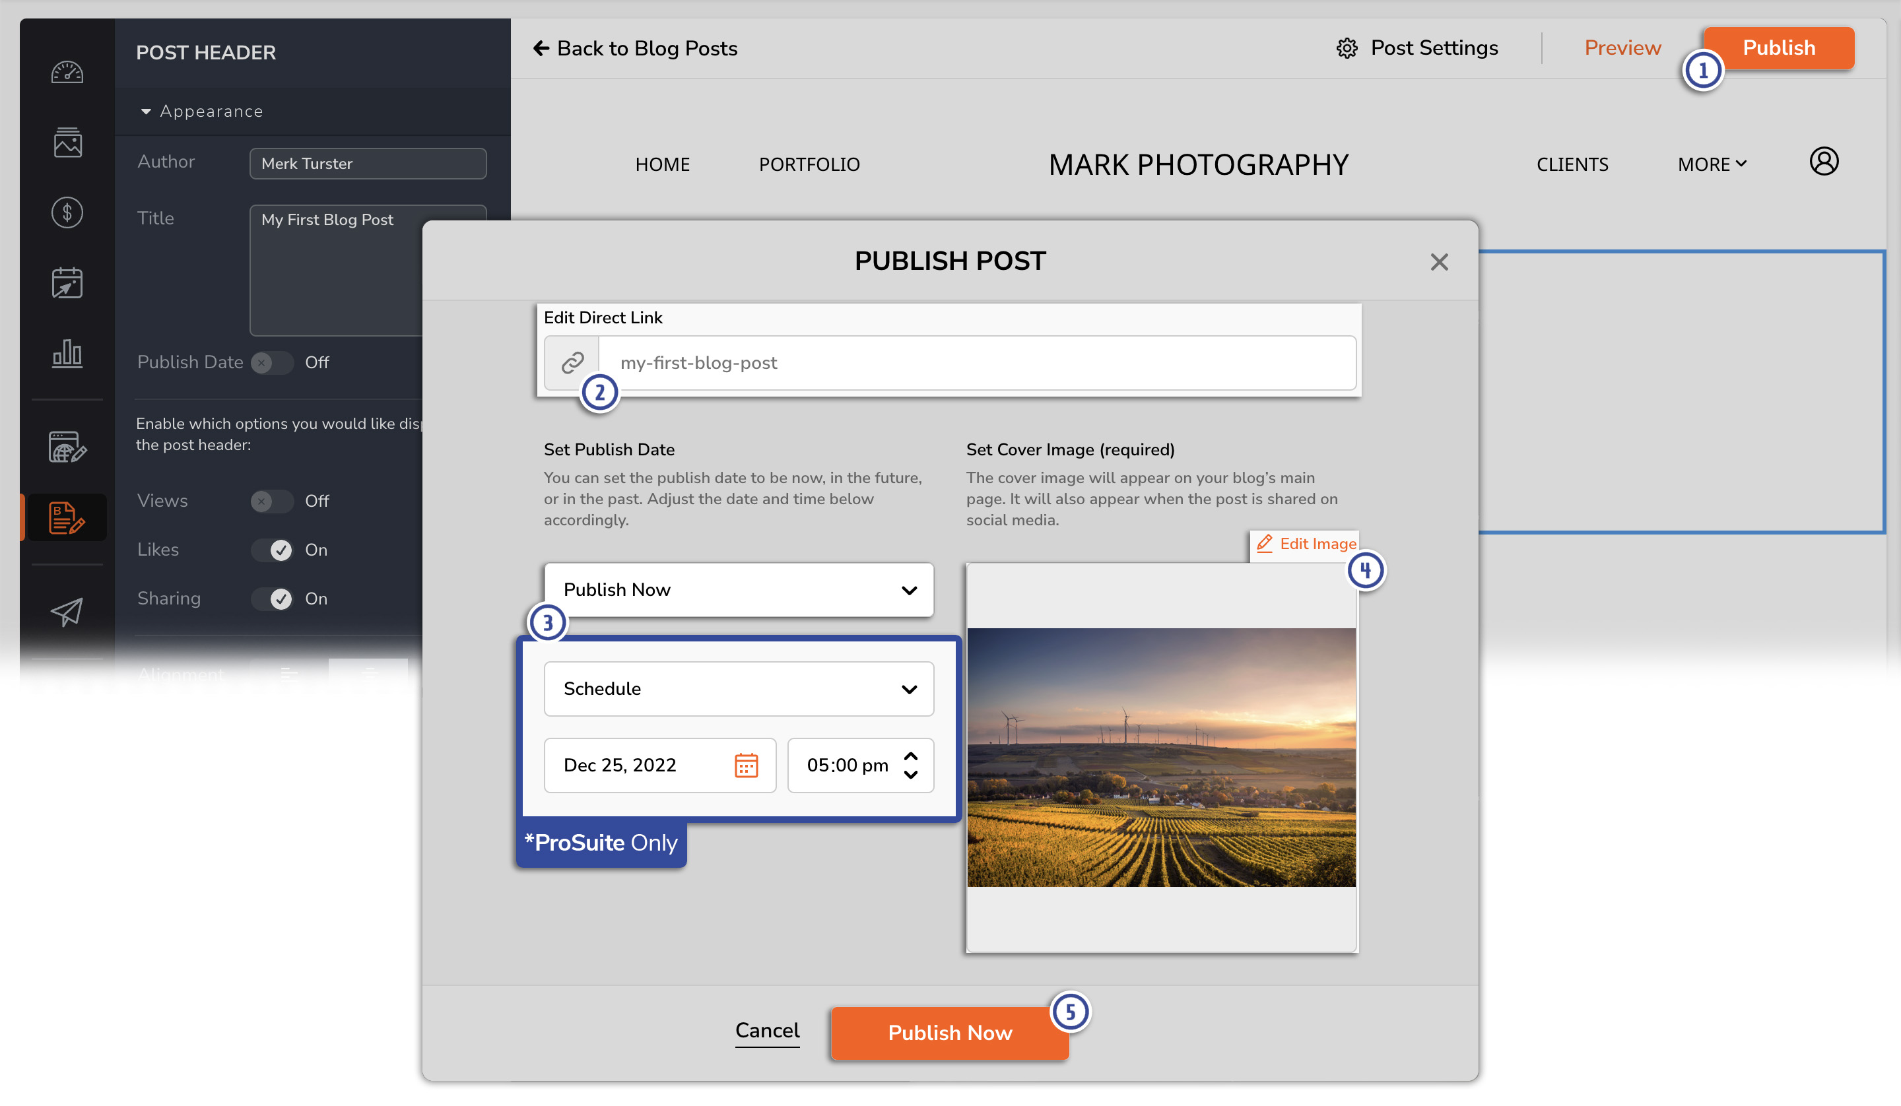Open the calendar date picker icon
Screen dimensions: 1901x1106
(746, 765)
